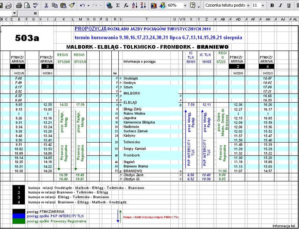Toggle Bold formatting

[x=272, y=5]
